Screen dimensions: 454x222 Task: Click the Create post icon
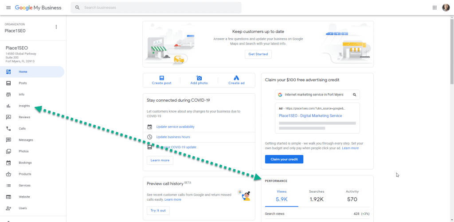coord(161,78)
